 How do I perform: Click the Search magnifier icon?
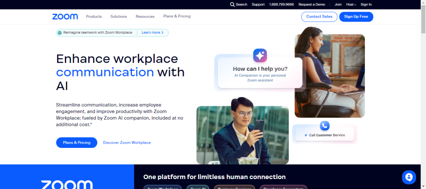pos(232,5)
